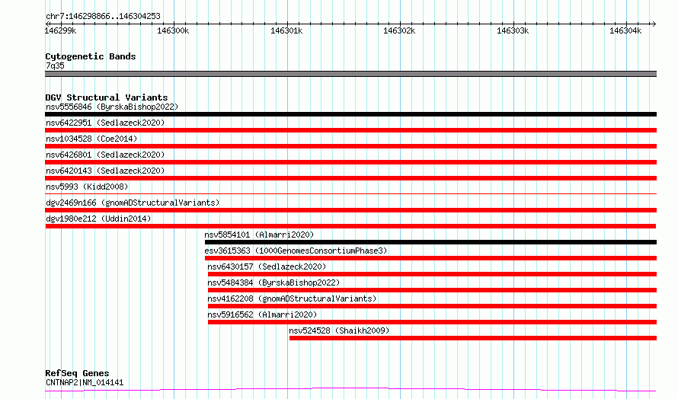The width and height of the screenshot is (678, 399).
Task: Click the Cytogenetic Bands track title
Action: pos(91,56)
